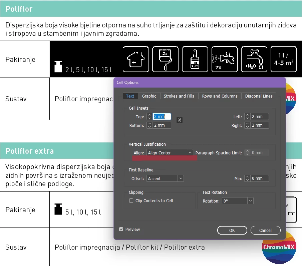
Task: Click the Paragraph Spacing Limit stepper
Action: point(247,153)
